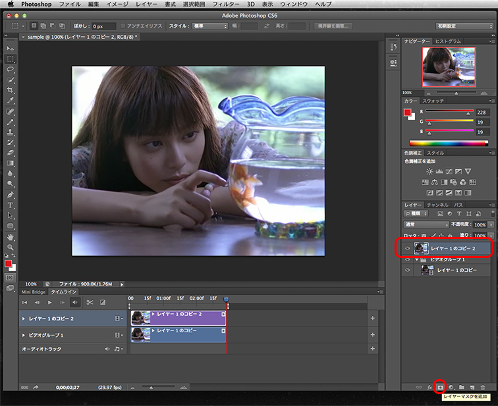Screen dimensions: 498x406
Task: Switch to the ヒストグラム tab
Action: pyautogui.click(x=448, y=41)
